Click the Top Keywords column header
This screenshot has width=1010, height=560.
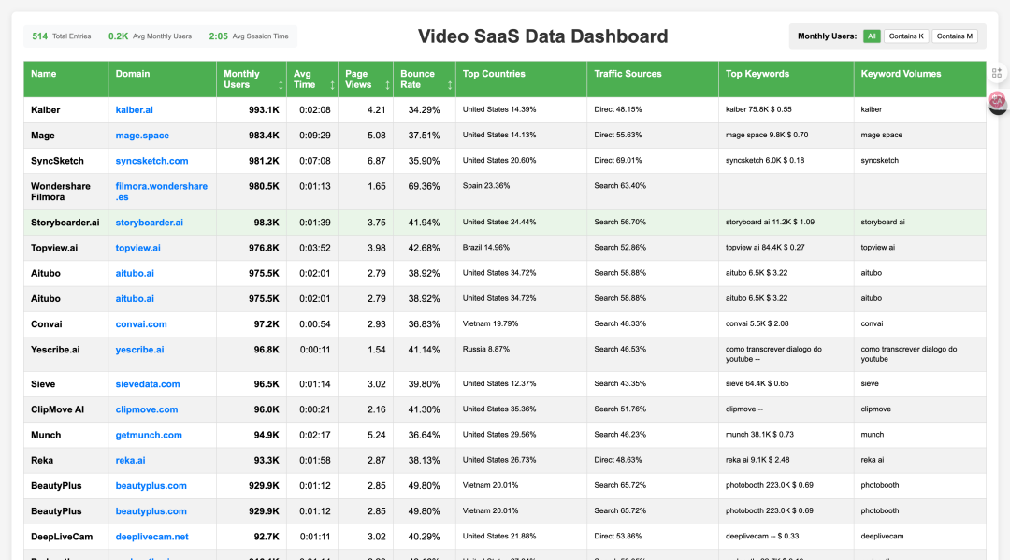pos(786,79)
